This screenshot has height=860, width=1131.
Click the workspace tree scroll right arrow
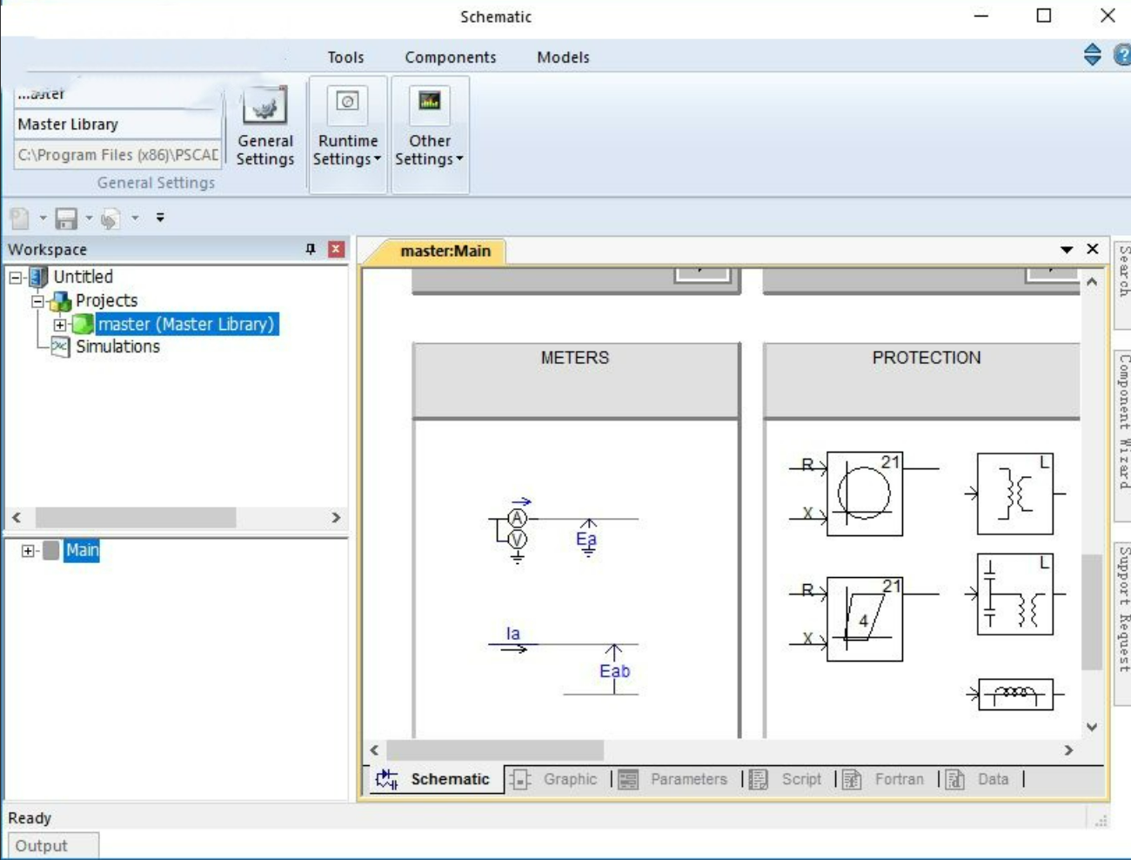[336, 517]
